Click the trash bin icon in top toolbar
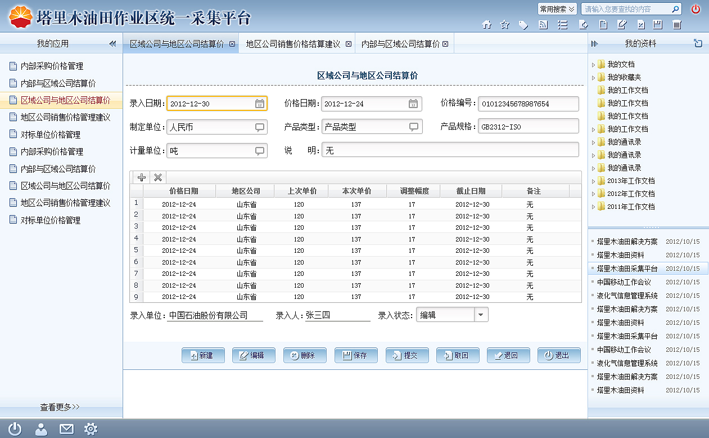 pos(678,25)
